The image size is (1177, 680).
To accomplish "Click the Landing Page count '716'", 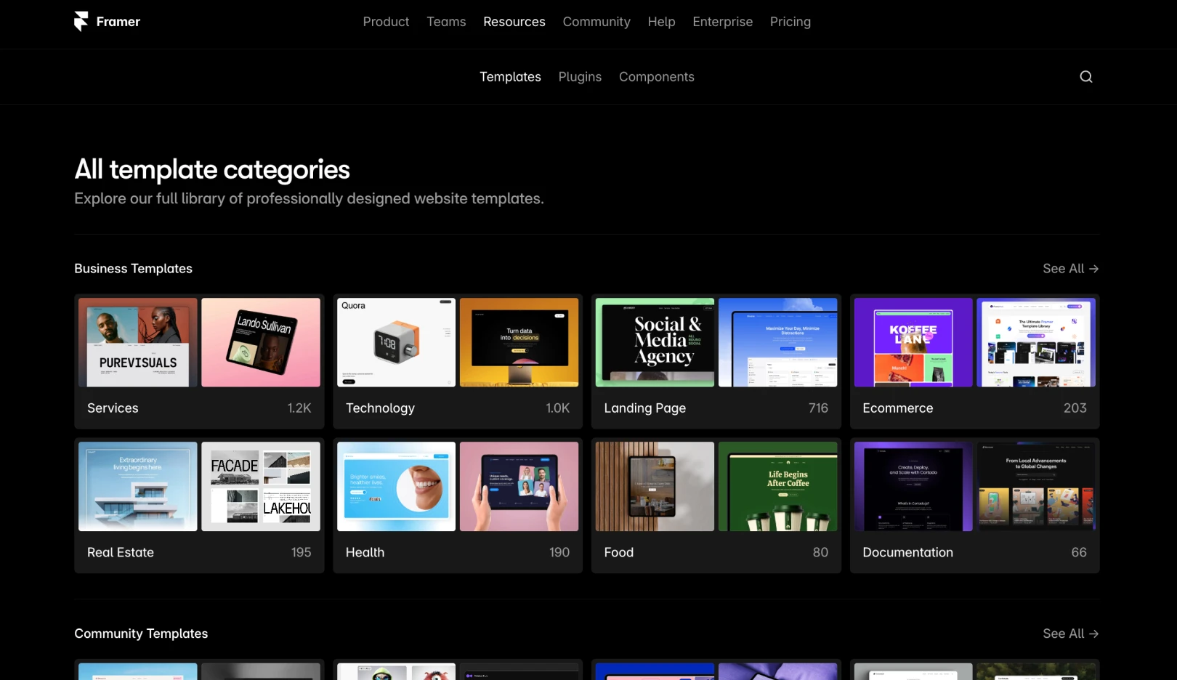I will coord(819,408).
